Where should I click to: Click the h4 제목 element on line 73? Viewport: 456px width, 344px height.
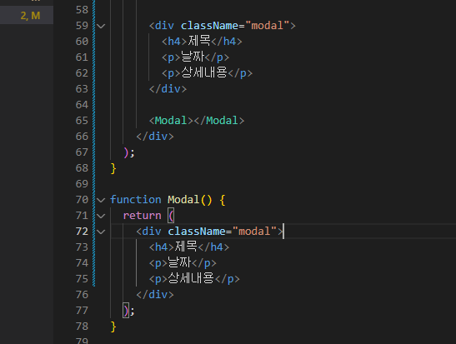pos(189,247)
